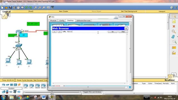This screenshot has height=100, width=178.
Task: Pick the Inspect magnifier tool
Action: pos(174,31)
